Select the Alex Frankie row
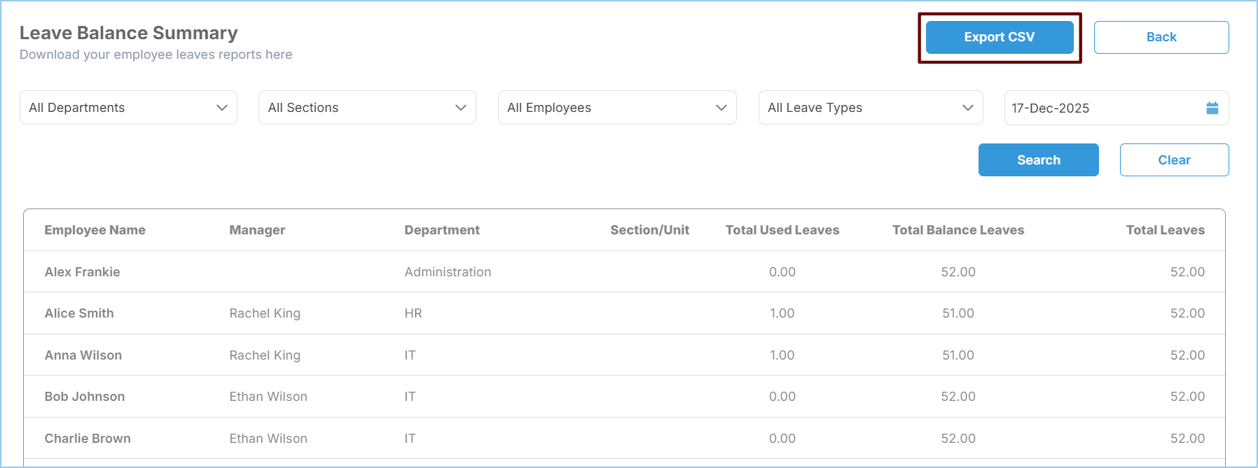The width and height of the screenshot is (1258, 468). click(x=83, y=272)
